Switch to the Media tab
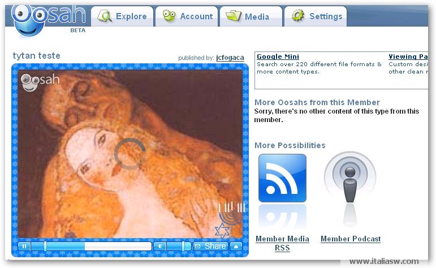 click(251, 16)
